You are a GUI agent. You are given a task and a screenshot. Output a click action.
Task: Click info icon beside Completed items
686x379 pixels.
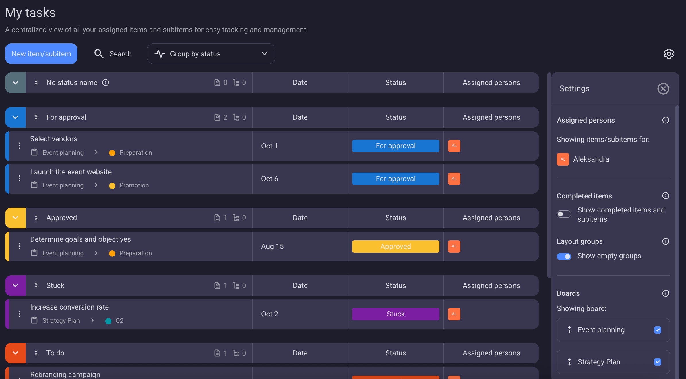click(666, 196)
